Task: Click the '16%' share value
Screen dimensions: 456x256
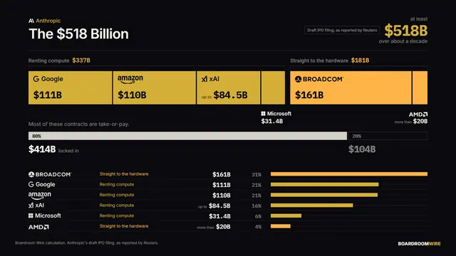Action: click(x=256, y=206)
